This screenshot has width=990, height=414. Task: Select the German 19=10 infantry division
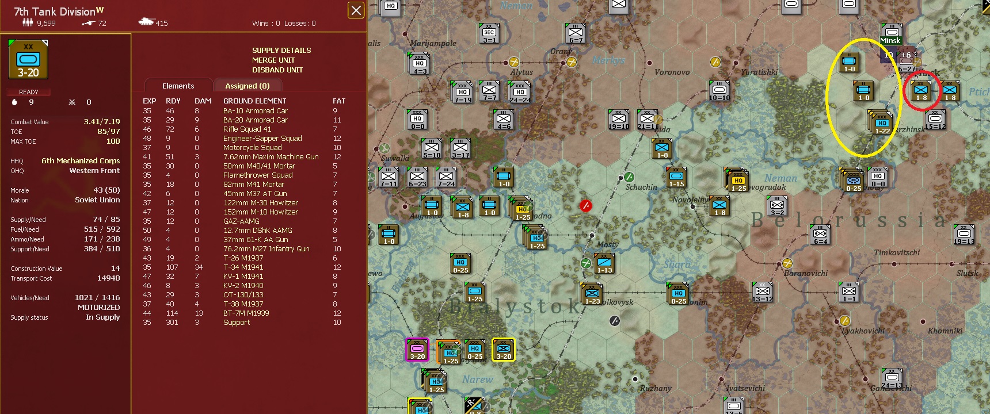click(619, 120)
